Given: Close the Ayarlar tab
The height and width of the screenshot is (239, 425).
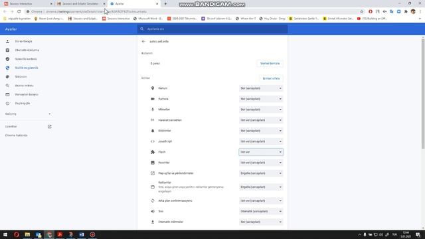Looking at the screenshot, I should coord(157,4).
